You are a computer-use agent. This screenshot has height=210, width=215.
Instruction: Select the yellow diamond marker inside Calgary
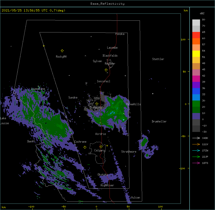point(101,147)
